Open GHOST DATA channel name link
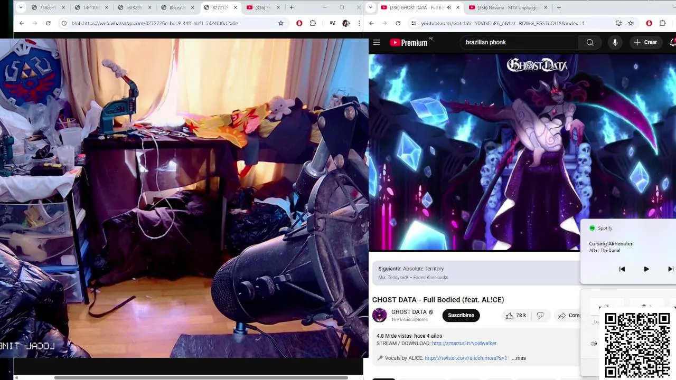This screenshot has height=380, width=676. pos(409,312)
